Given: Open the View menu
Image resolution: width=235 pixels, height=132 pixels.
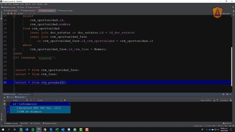Looking at the screenshot, I should click(x=10, y=4).
